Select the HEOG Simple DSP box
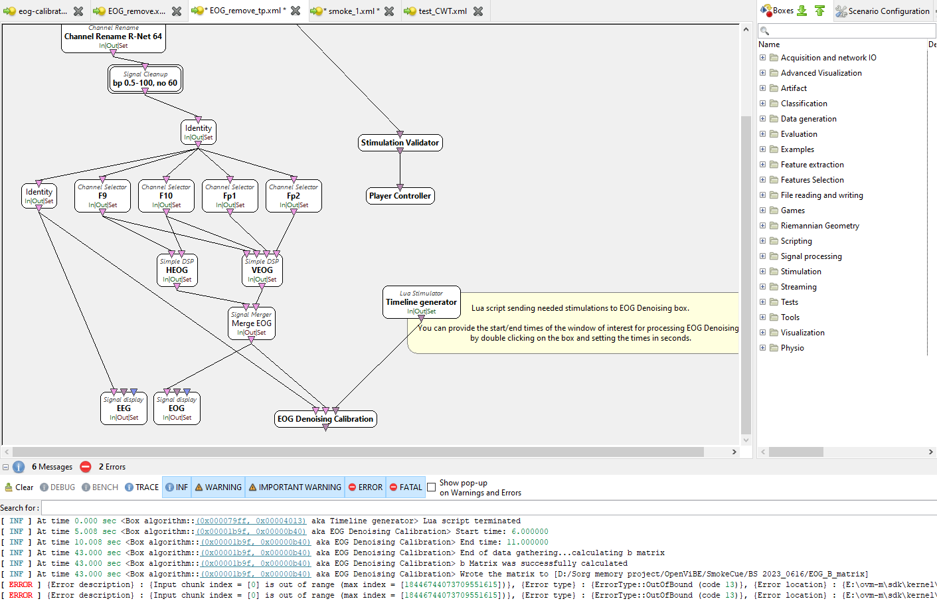 [177, 270]
